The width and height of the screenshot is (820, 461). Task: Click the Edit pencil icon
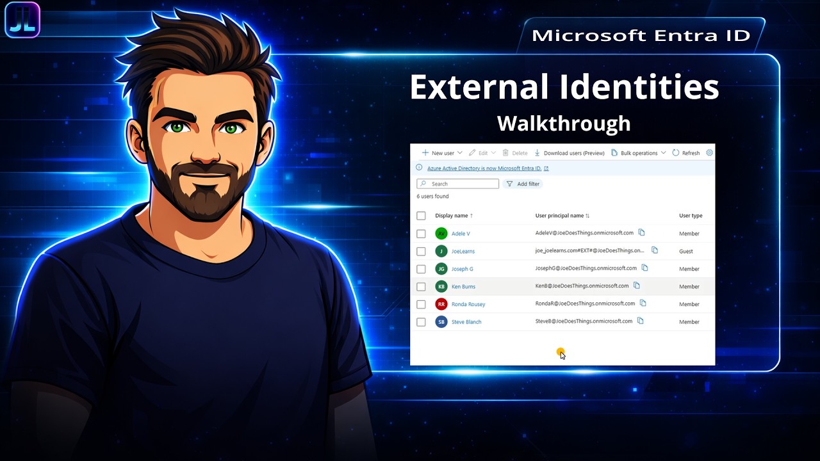(x=472, y=153)
